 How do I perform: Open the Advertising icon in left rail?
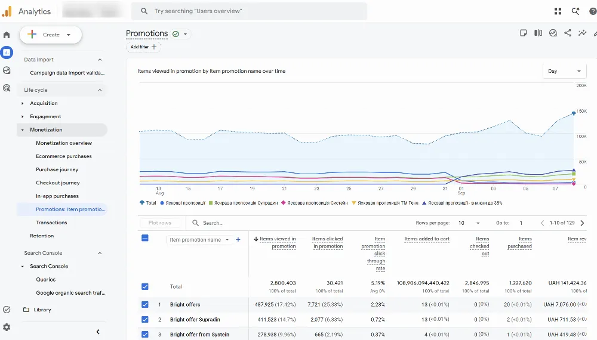[7, 88]
